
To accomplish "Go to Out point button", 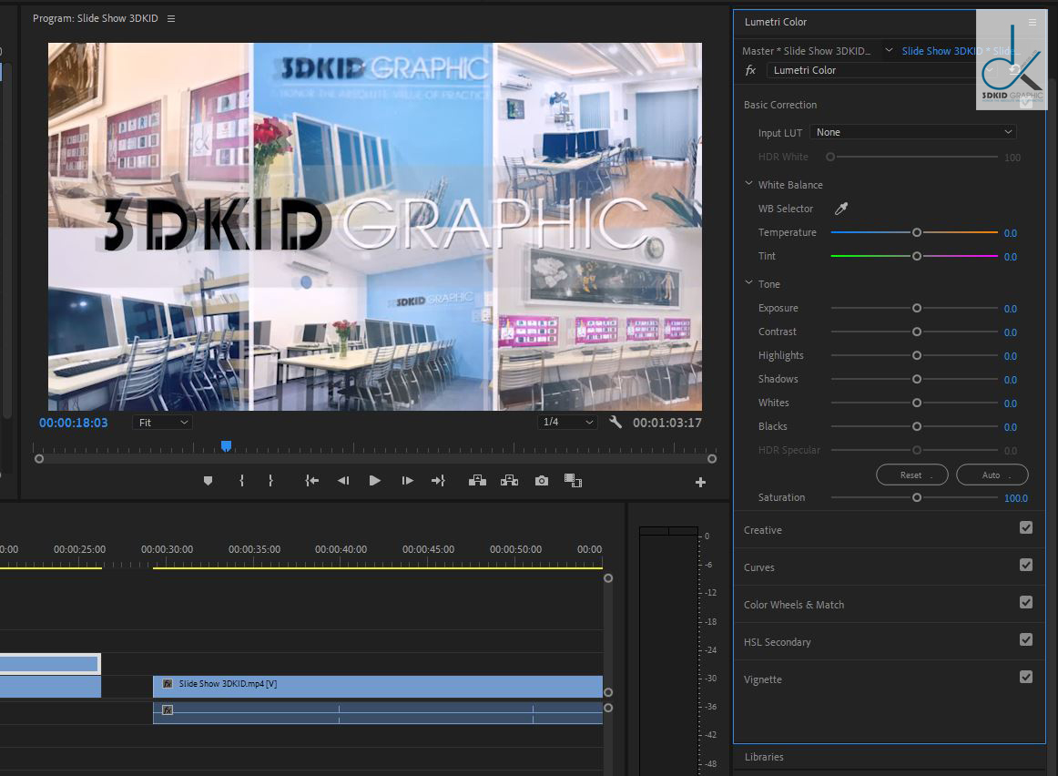I will pyautogui.click(x=439, y=480).
